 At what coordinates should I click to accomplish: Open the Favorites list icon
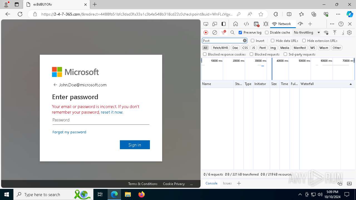coord(301,14)
